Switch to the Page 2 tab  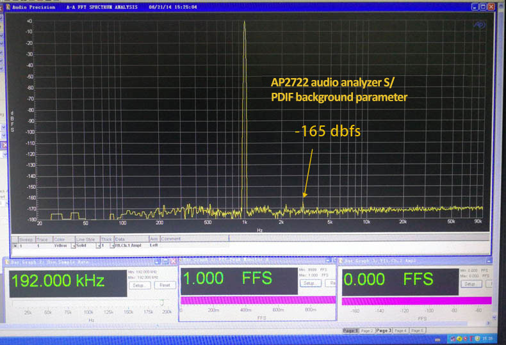[x=366, y=330]
